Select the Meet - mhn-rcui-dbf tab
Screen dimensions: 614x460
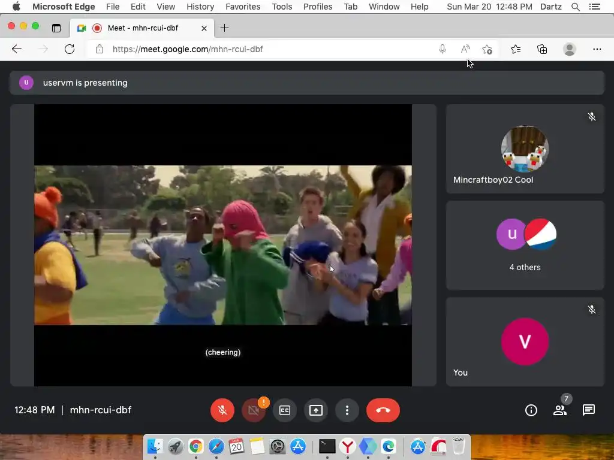point(142,28)
